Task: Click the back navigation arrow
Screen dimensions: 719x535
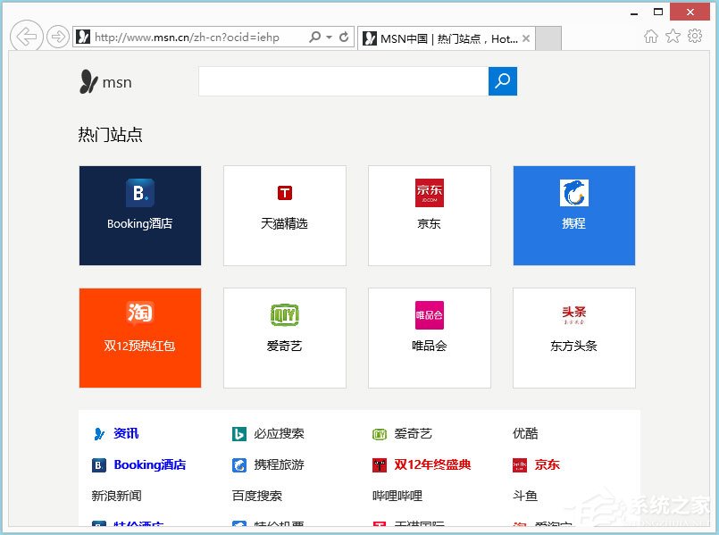Action: (x=27, y=37)
